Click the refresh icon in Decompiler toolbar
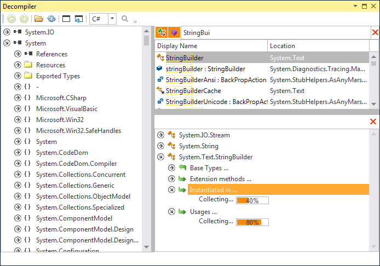 50,19
